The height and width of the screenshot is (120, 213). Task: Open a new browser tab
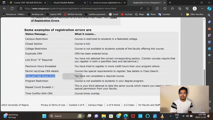click(x=170, y=3)
